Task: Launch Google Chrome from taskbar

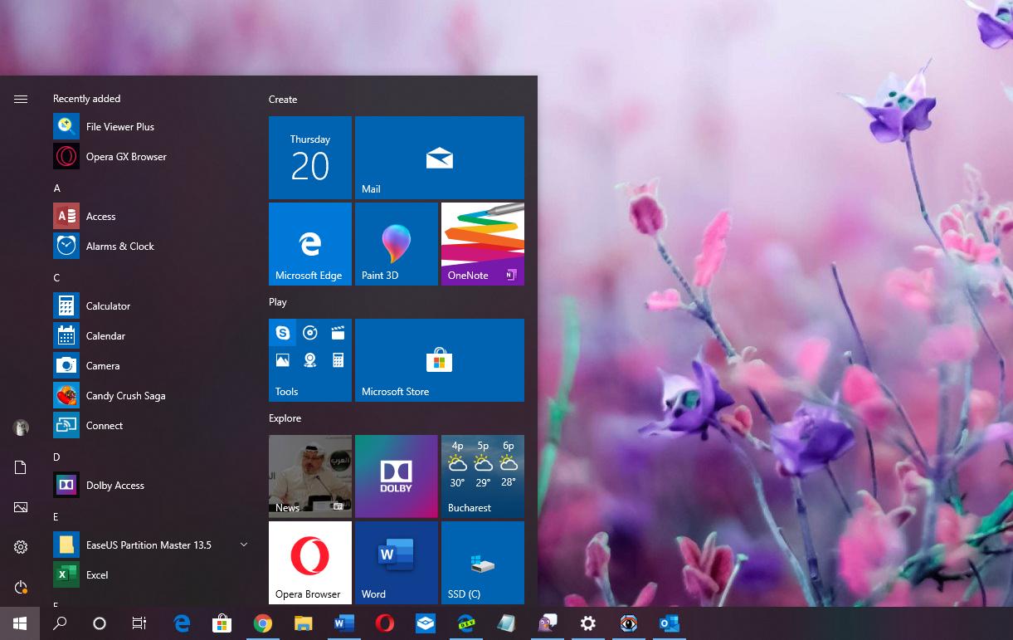Action: click(263, 623)
